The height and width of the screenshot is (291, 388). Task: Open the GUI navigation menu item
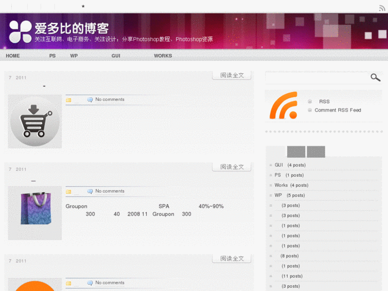[116, 56]
